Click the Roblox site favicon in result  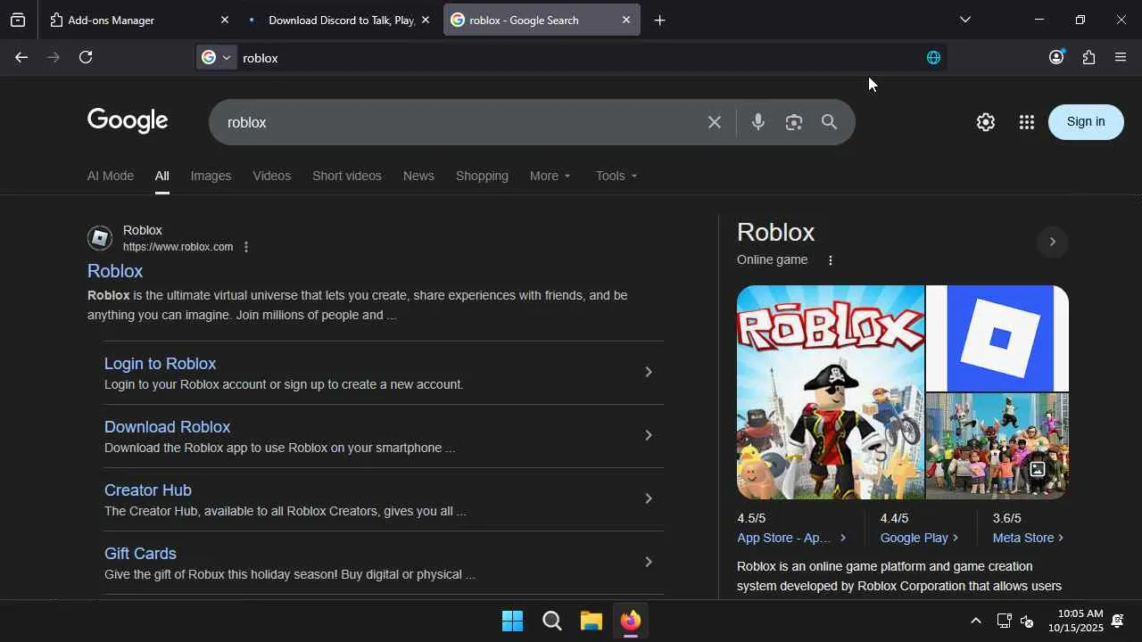click(100, 238)
